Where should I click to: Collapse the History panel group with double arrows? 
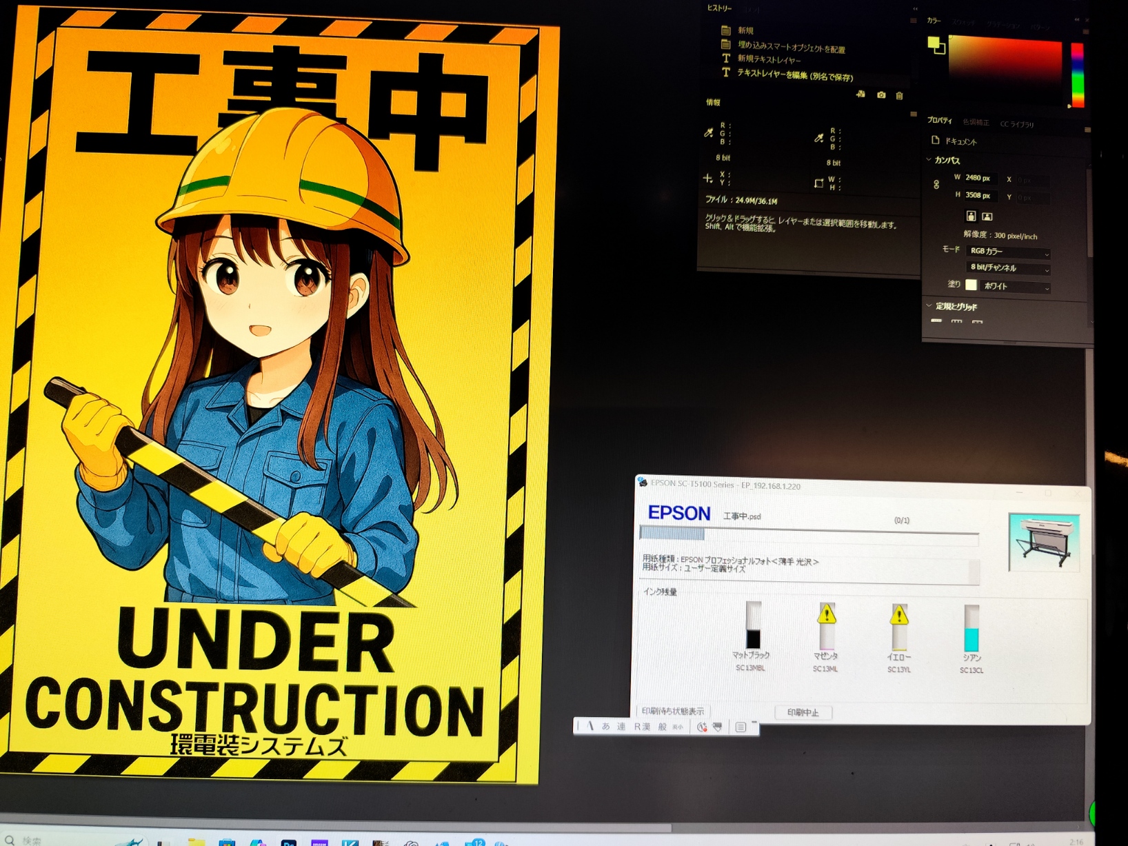click(x=915, y=9)
